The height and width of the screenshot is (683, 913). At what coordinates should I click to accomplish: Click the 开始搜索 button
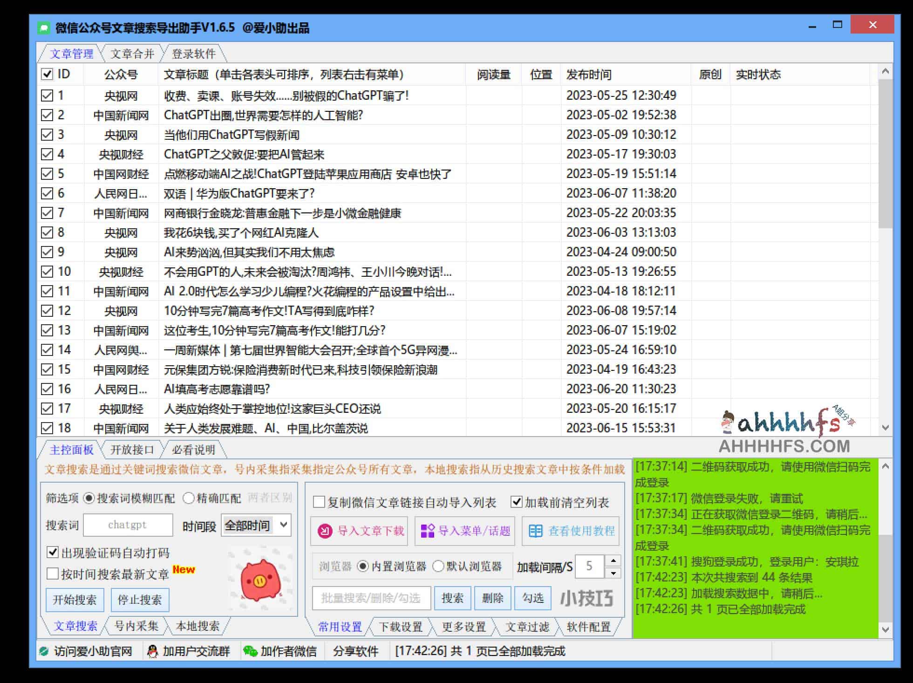click(75, 600)
